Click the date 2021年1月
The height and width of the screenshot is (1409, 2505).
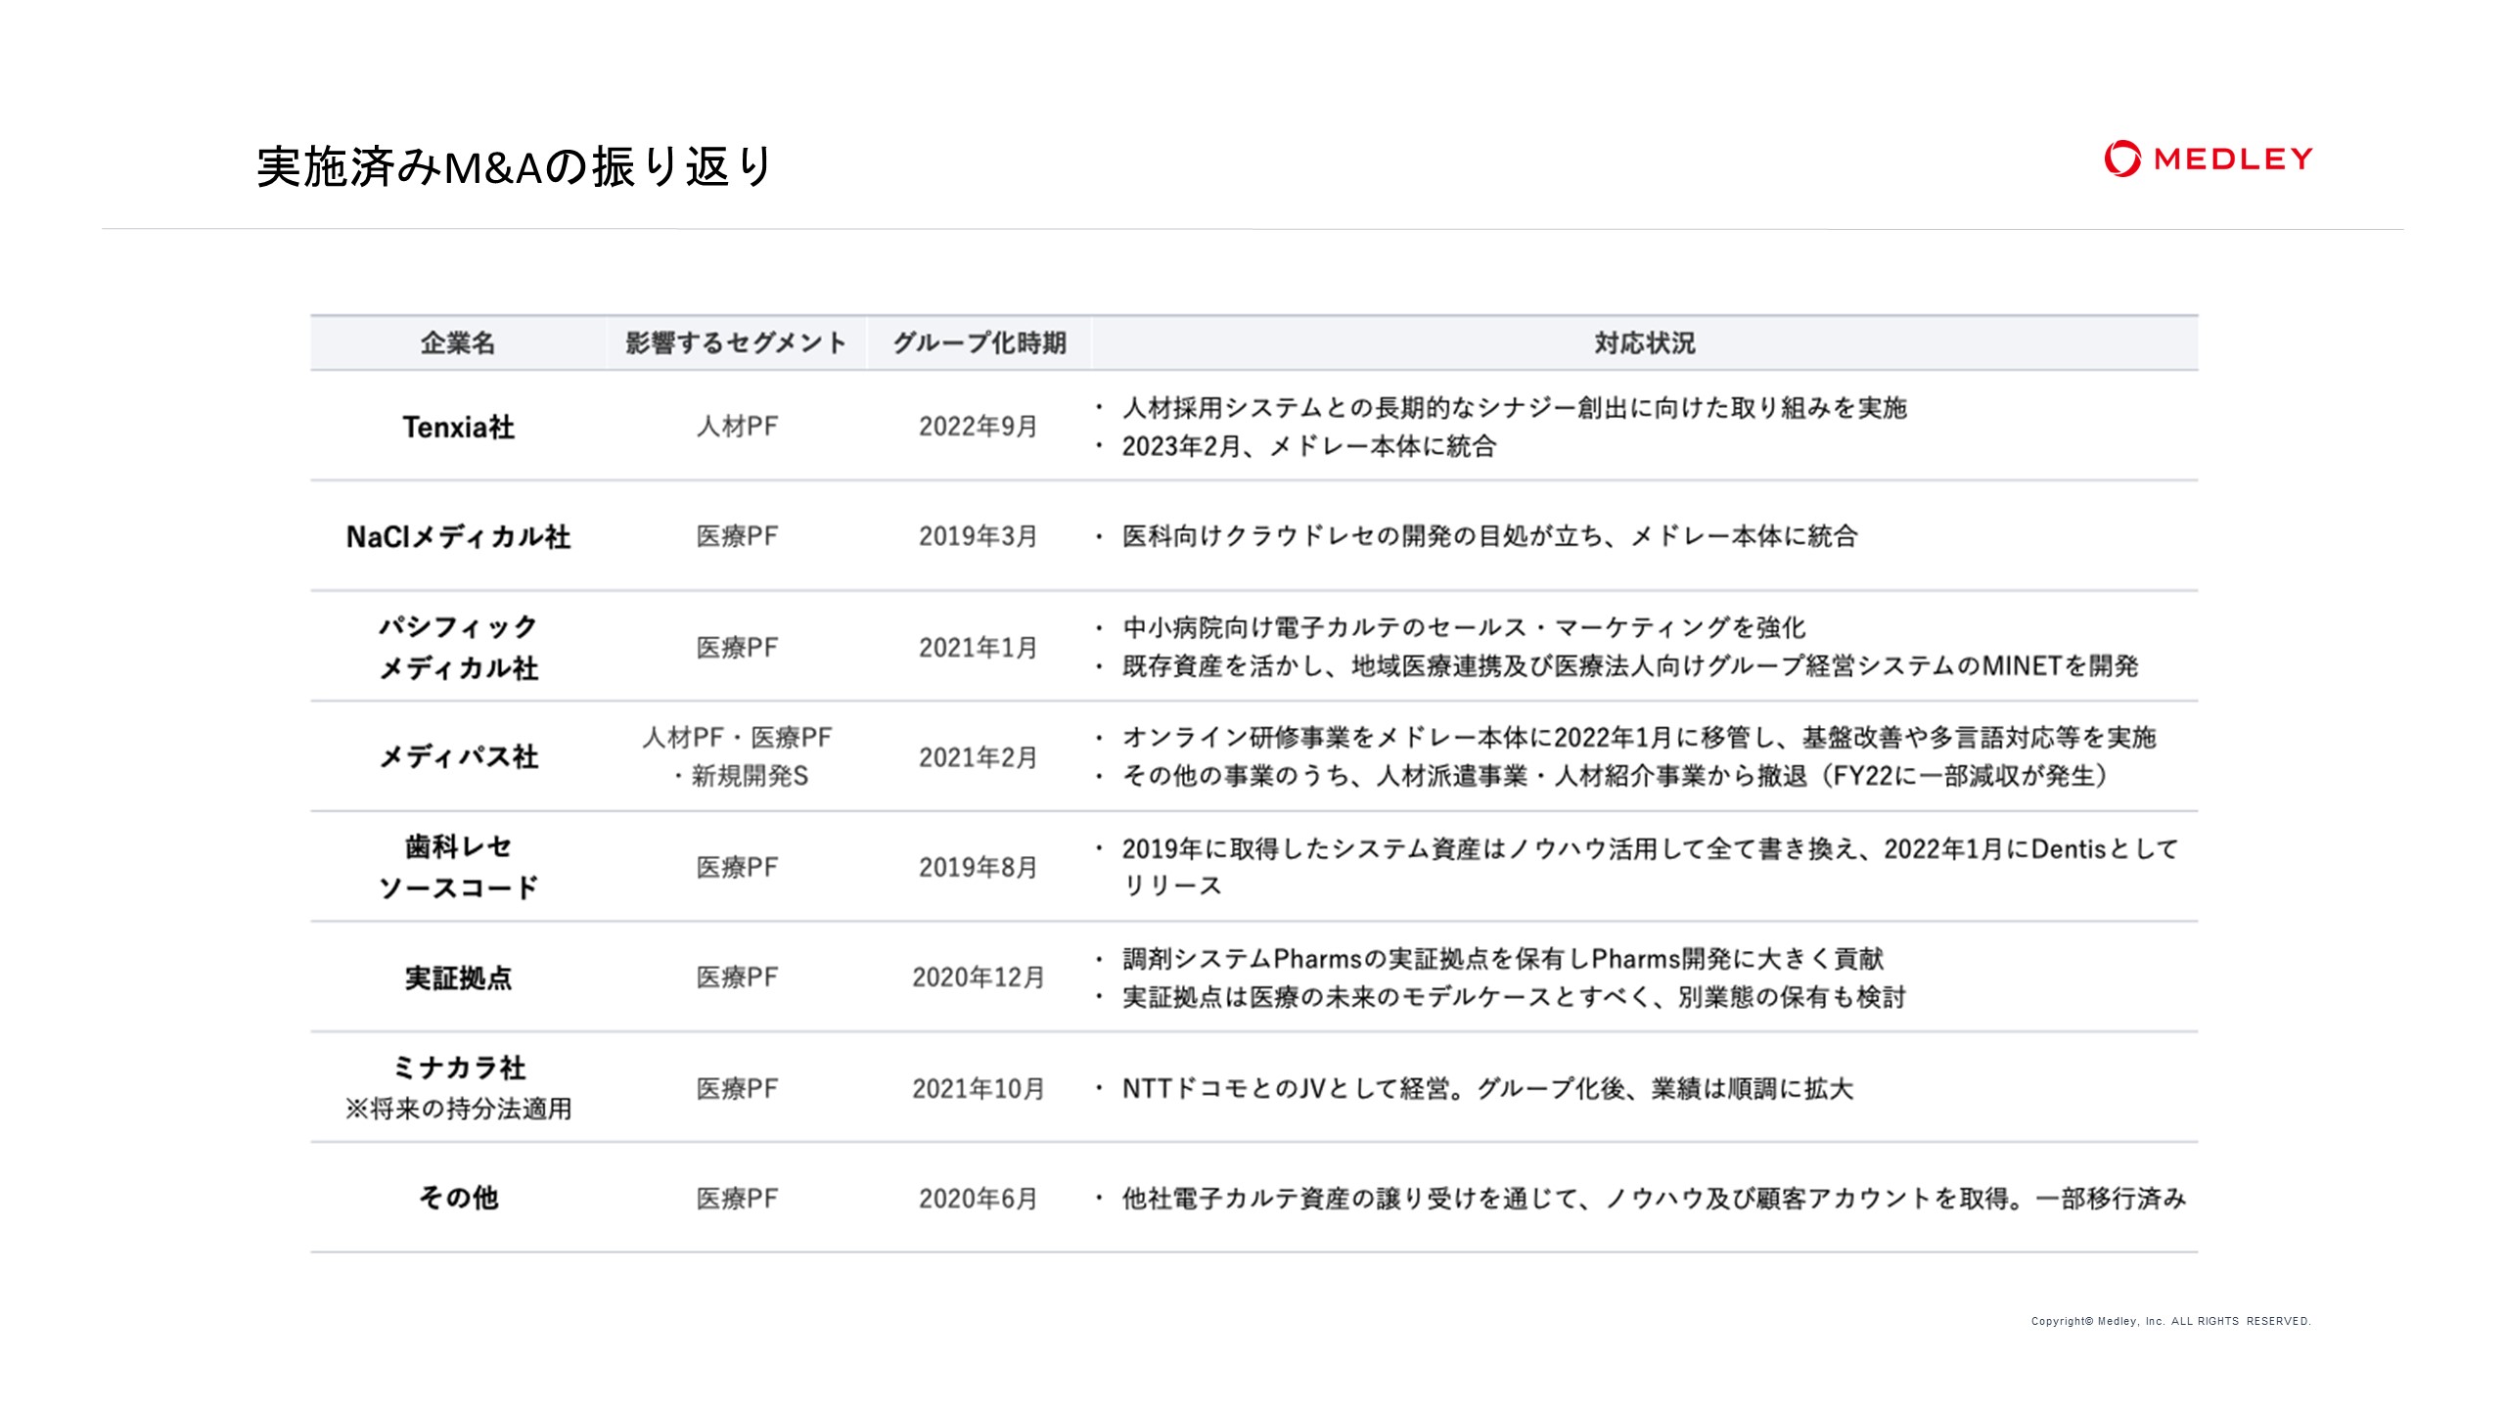click(979, 647)
